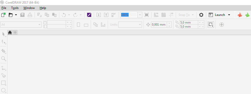251x94 pixels.
Task: Open the Tools menu
Action: coord(15,8)
